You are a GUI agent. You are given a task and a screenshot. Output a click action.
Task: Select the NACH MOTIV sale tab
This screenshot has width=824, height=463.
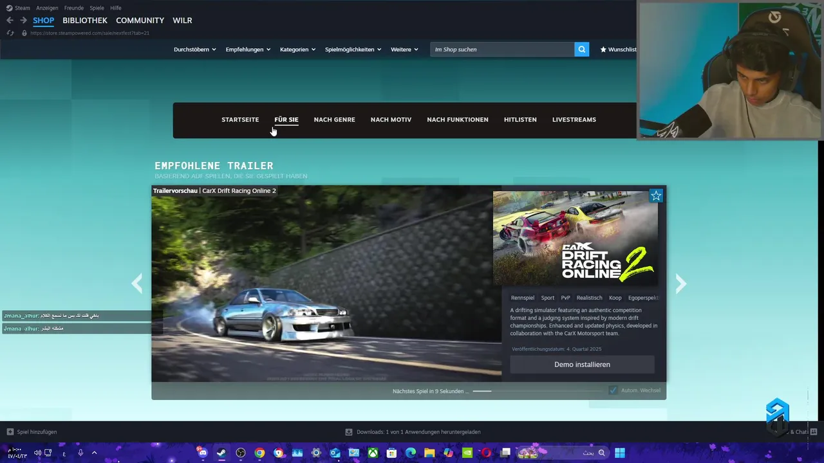(391, 120)
